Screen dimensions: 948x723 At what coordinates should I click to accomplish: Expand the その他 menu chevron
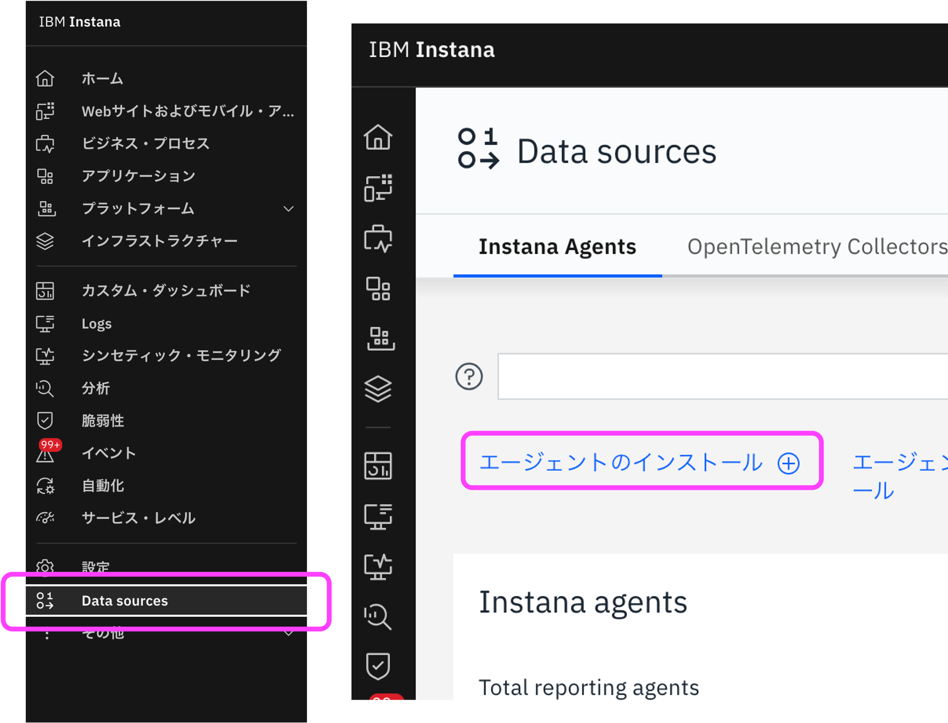[288, 633]
